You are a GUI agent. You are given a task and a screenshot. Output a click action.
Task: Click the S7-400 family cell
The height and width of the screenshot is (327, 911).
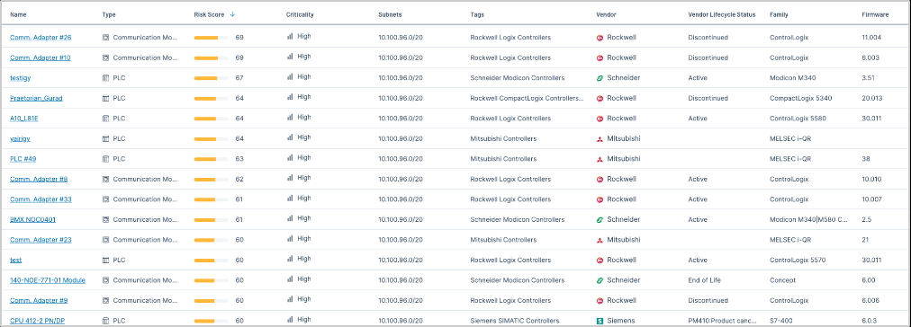pyautogui.click(x=780, y=321)
